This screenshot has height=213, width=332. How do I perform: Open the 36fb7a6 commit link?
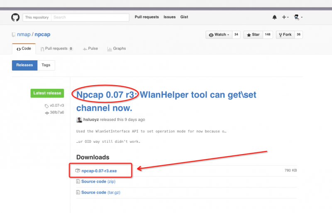pos(57,113)
